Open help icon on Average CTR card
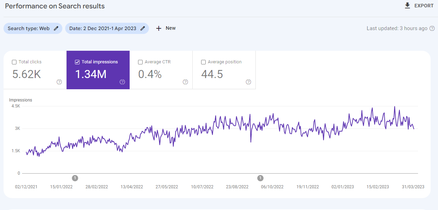Viewport: 438px width, 210px height. tap(185, 82)
